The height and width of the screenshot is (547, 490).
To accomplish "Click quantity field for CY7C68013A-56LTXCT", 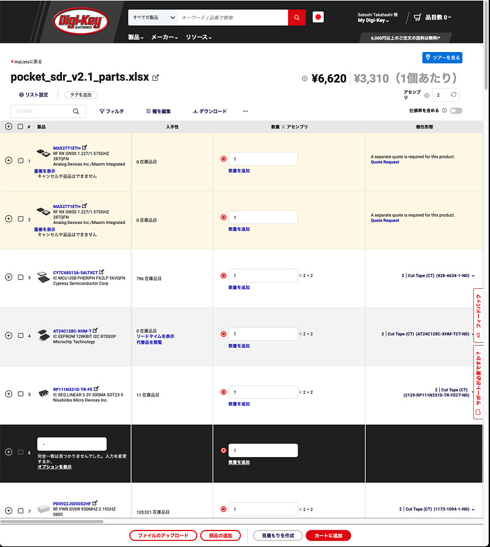I will 263,275.
